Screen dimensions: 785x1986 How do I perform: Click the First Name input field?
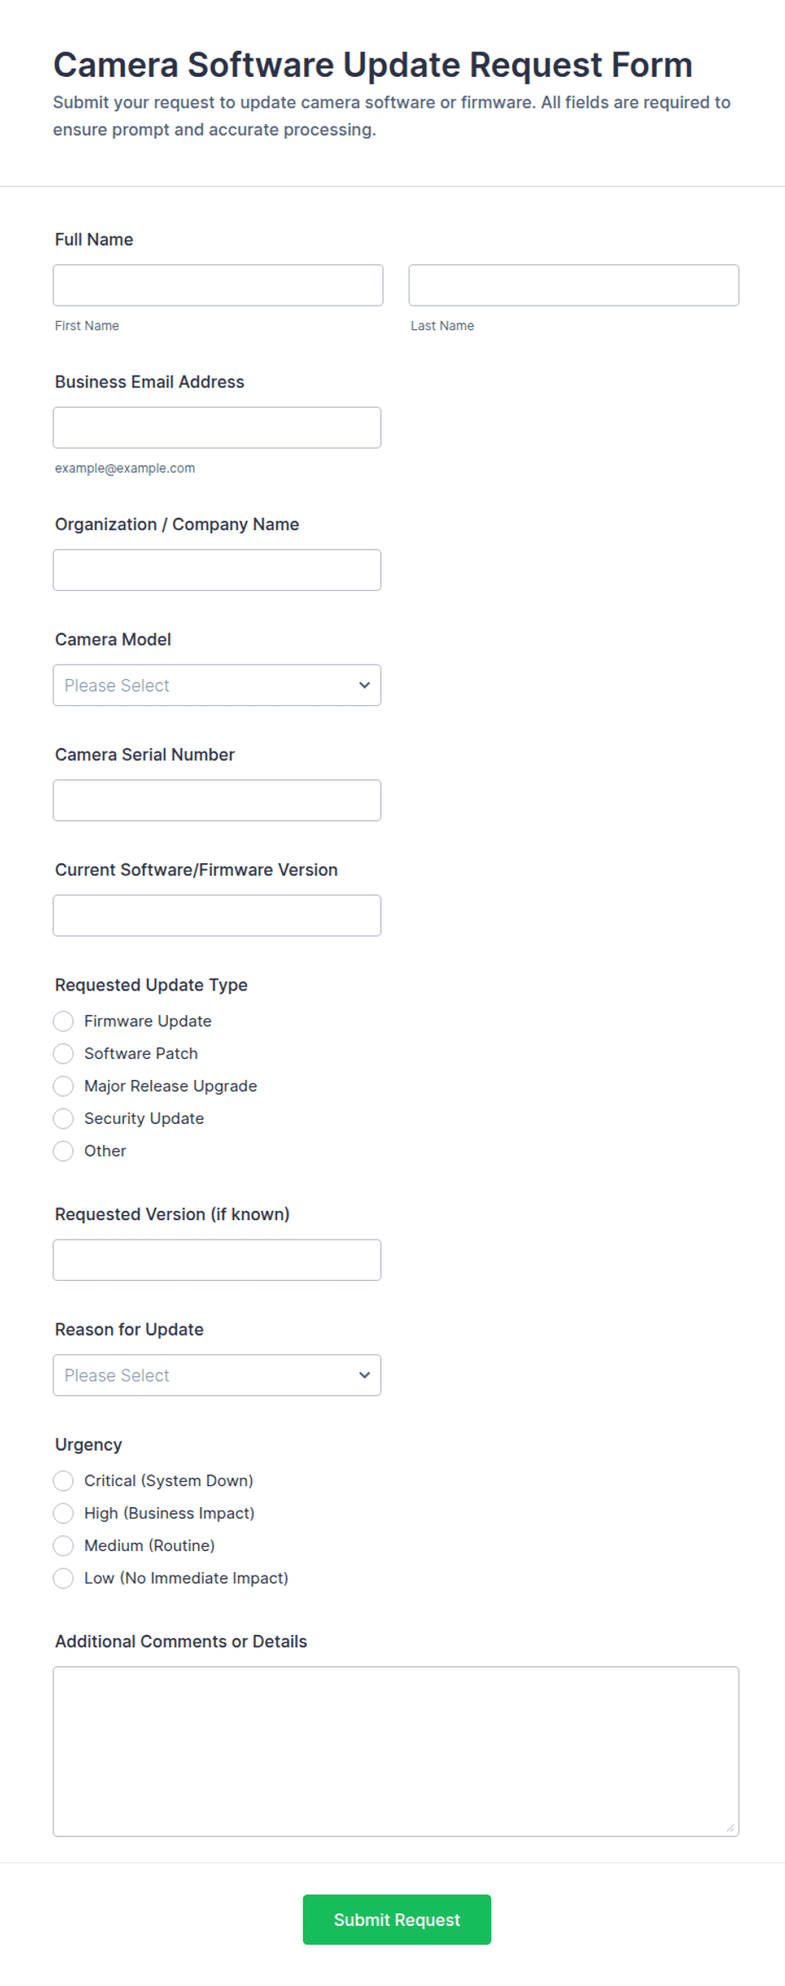point(218,285)
